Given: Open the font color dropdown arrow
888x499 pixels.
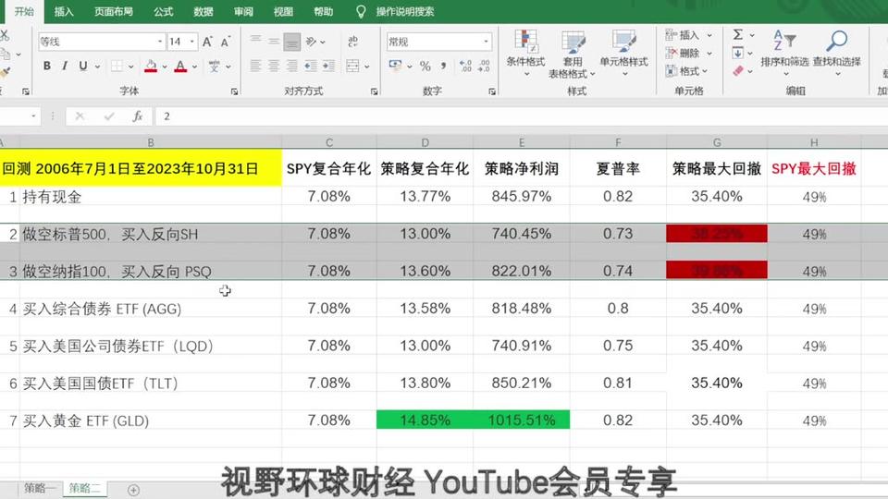Looking at the screenshot, I should [x=194, y=67].
